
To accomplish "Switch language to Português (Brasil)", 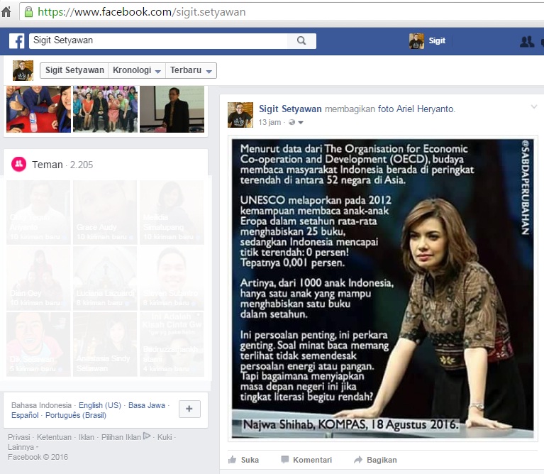I will click(76, 415).
